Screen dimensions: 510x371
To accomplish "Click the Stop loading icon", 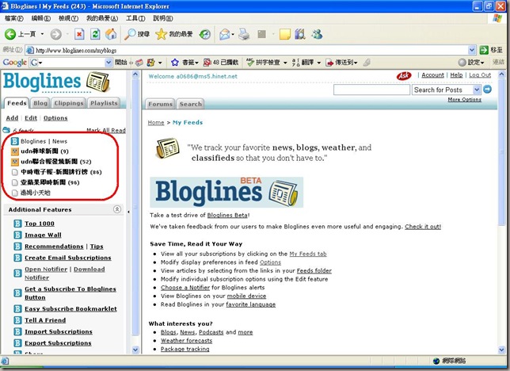I will pyautogui.click(x=79, y=34).
